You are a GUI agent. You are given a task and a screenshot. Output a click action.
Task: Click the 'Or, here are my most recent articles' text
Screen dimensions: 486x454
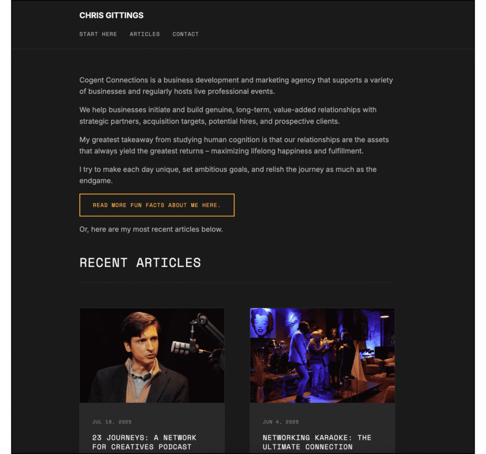pyautogui.click(x=151, y=229)
